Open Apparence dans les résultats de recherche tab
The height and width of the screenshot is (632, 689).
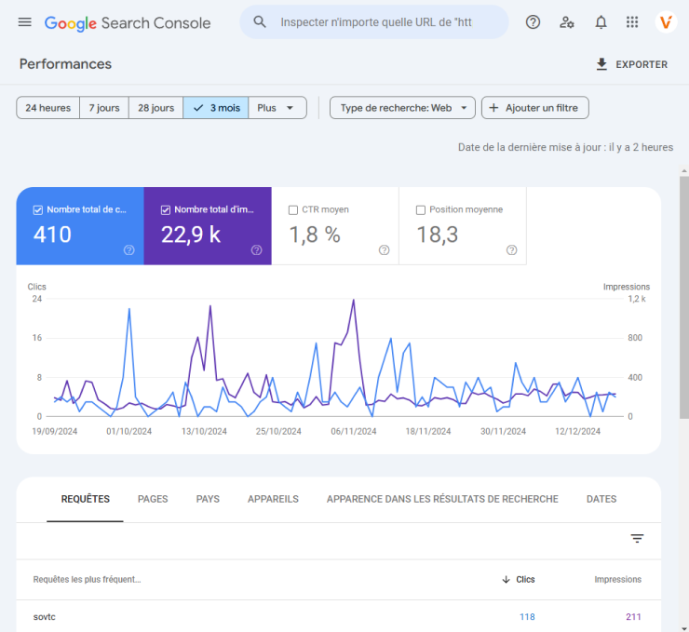(x=442, y=499)
